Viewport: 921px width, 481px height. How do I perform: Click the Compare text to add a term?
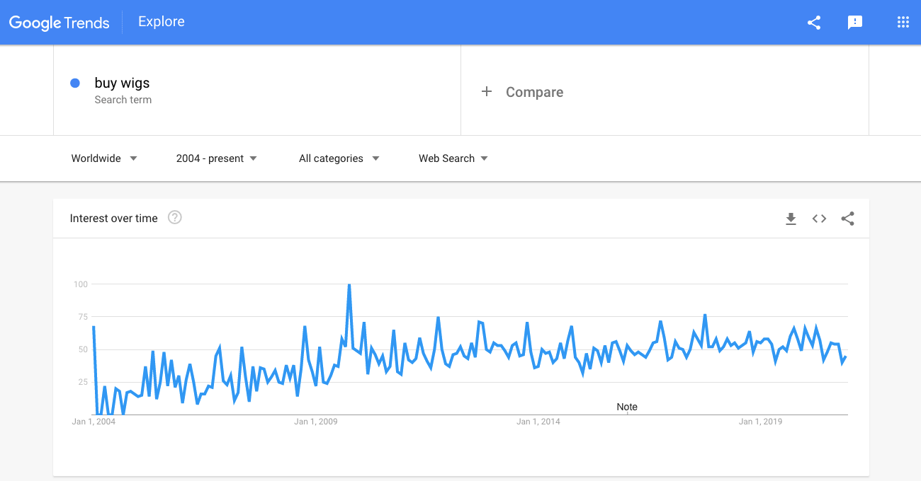534,92
